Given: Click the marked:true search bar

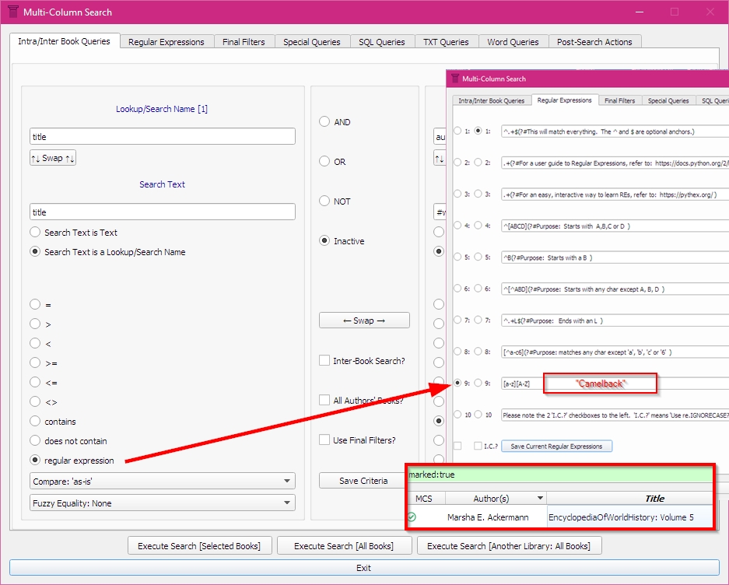Looking at the screenshot, I should point(559,475).
